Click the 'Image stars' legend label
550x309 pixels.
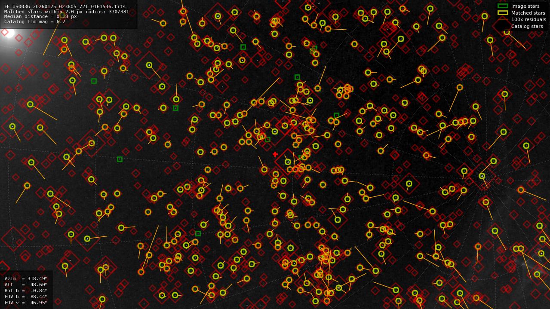pyautogui.click(x=525, y=6)
